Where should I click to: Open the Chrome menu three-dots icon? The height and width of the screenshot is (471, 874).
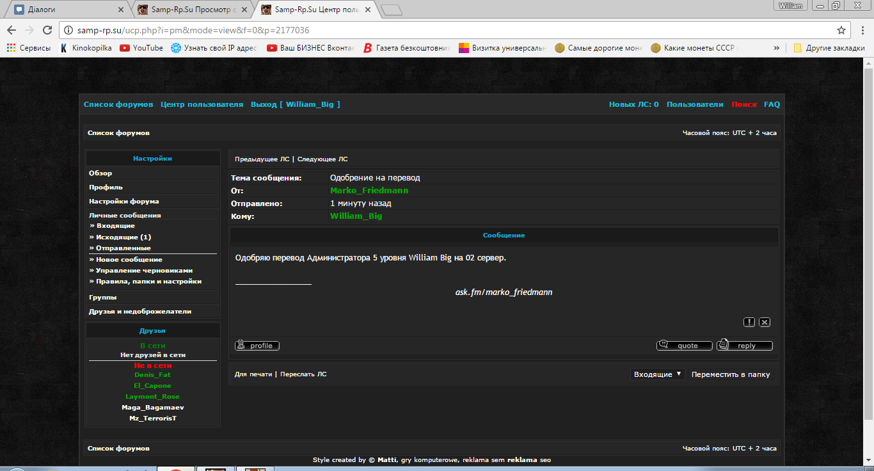[x=862, y=30]
